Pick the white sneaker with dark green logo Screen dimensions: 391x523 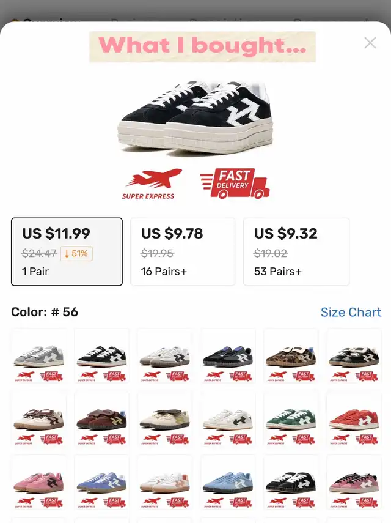point(228,418)
